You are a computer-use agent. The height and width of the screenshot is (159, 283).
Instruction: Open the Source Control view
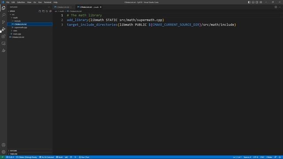4,22
